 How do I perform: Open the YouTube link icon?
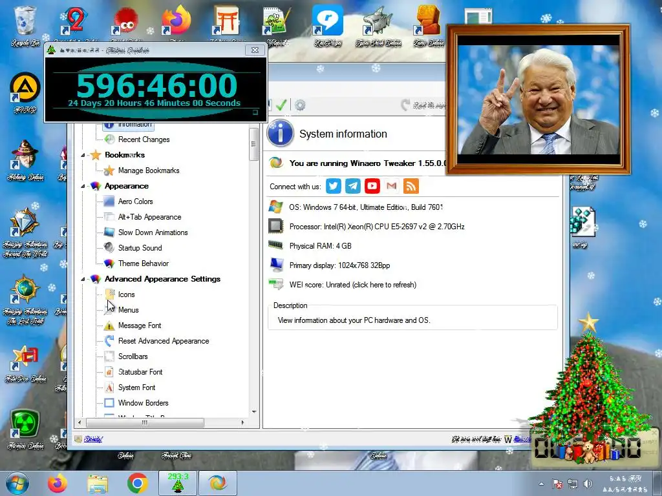[x=372, y=186]
